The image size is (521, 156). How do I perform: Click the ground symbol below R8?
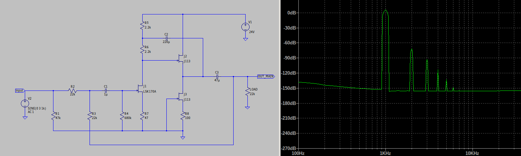coord(183,138)
